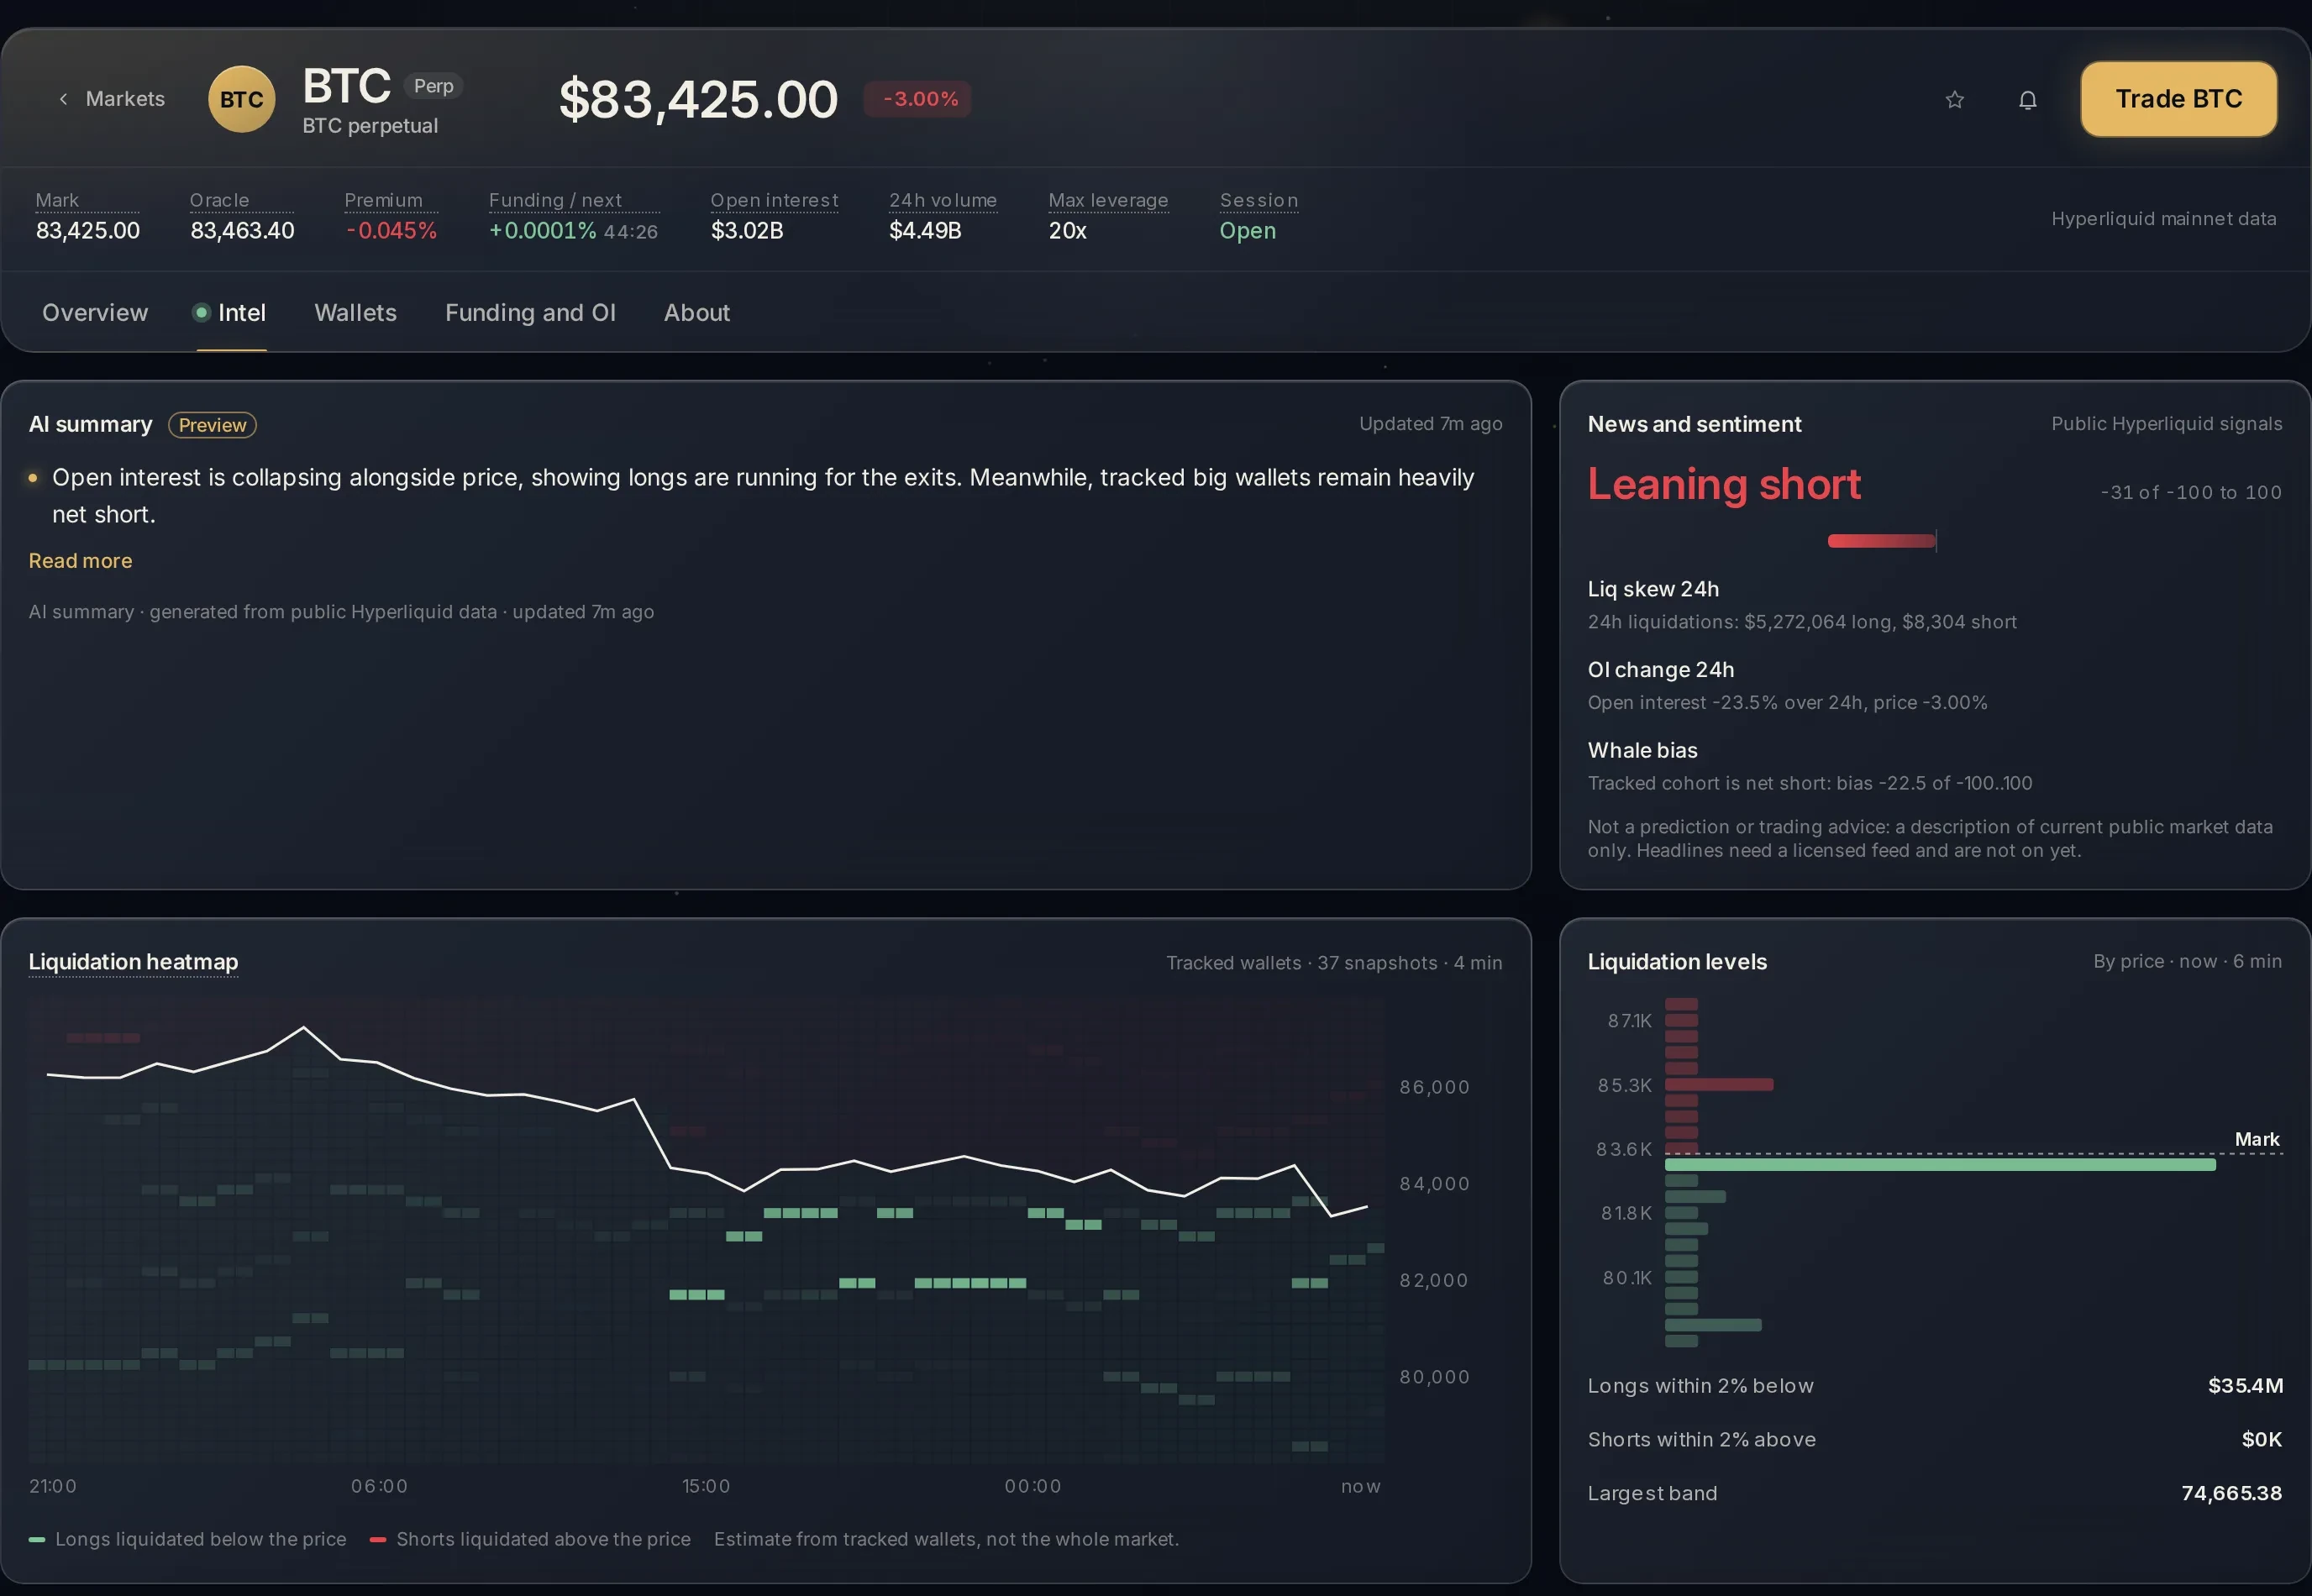Click the -31 of -100 to 100 score
Screen dimensions: 2312x1596
coord(2191,493)
